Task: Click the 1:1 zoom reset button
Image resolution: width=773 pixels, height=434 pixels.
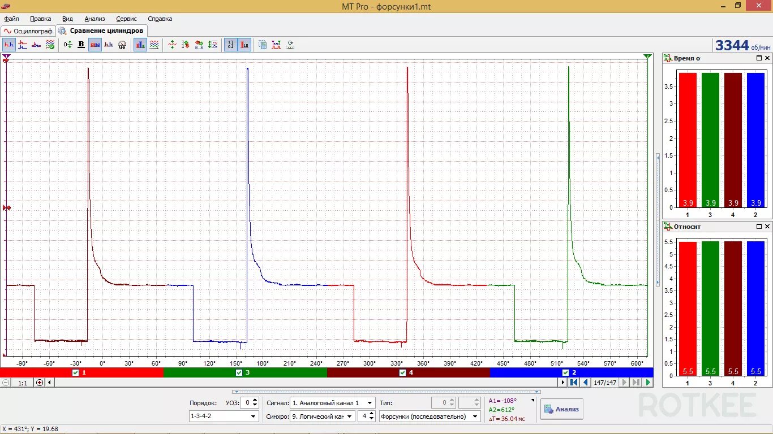Action: 23,383
